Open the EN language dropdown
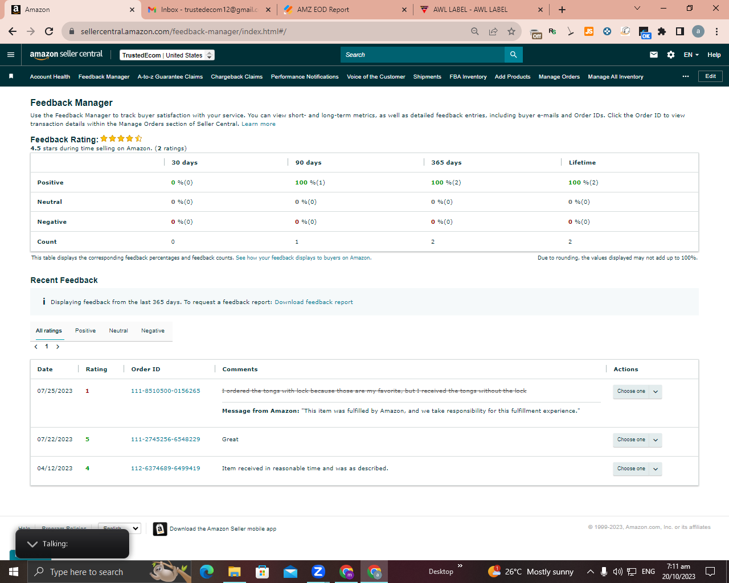Image resolution: width=729 pixels, height=583 pixels. [x=691, y=55]
